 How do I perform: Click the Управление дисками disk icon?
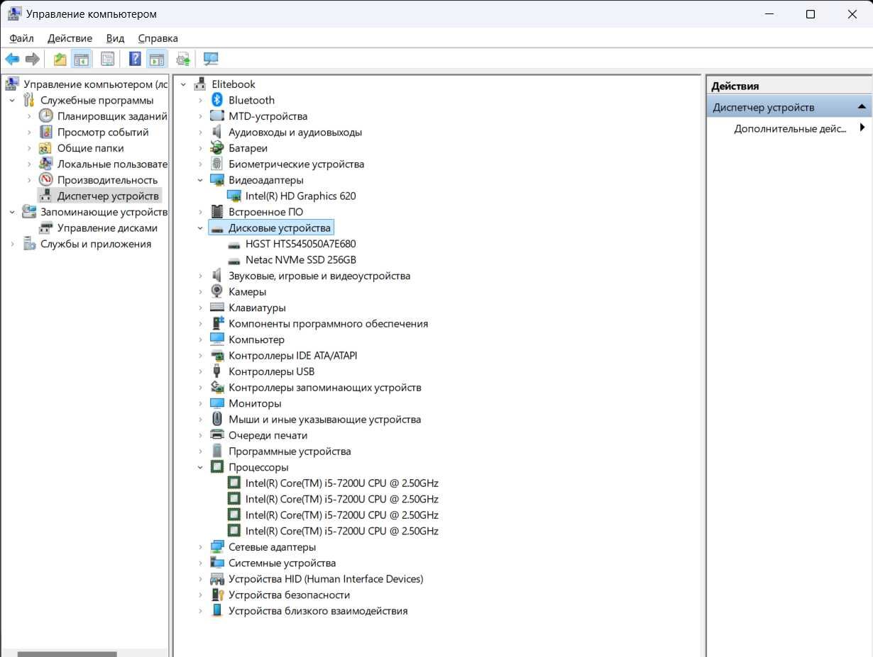pos(46,228)
